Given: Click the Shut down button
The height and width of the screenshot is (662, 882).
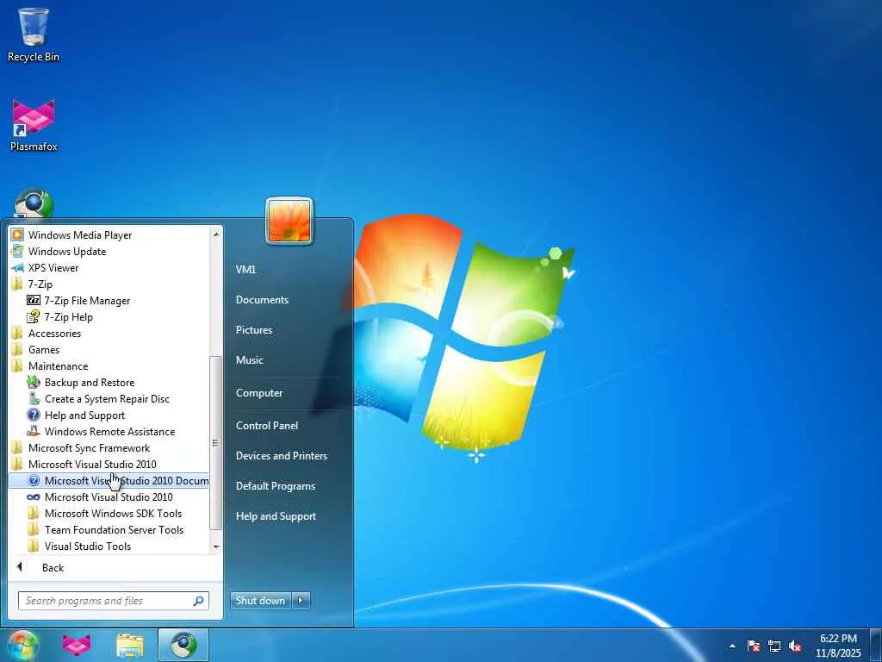Looking at the screenshot, I should coord(260,600).
